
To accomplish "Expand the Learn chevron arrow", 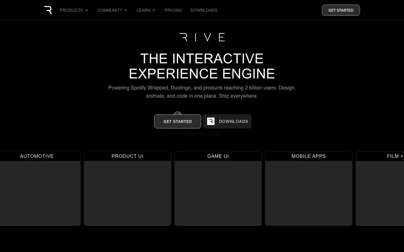I will coord(154,10).
